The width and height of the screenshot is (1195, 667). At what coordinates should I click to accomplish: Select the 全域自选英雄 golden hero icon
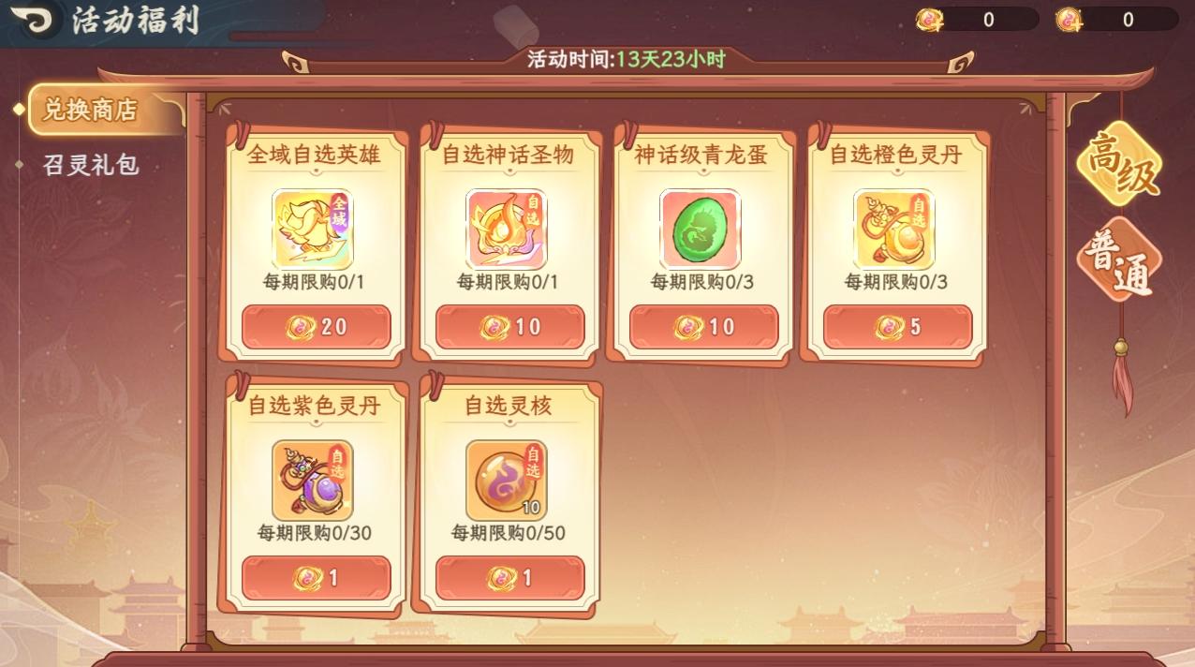point(313,230)
